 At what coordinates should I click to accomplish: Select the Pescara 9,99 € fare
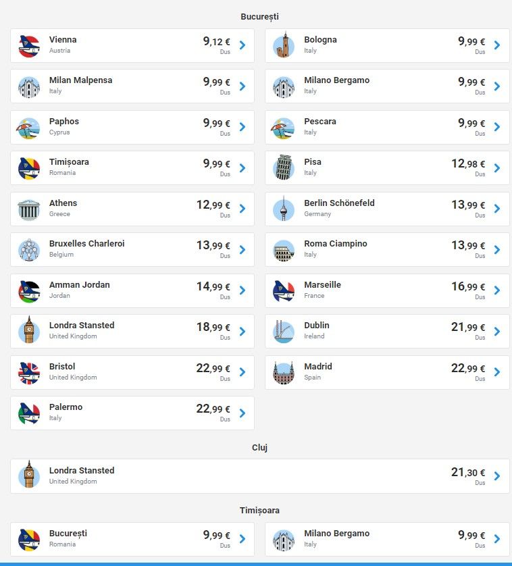471,123
